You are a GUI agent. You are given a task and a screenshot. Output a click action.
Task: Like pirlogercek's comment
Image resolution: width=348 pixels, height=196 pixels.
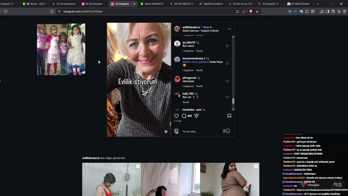coord(227,81)
